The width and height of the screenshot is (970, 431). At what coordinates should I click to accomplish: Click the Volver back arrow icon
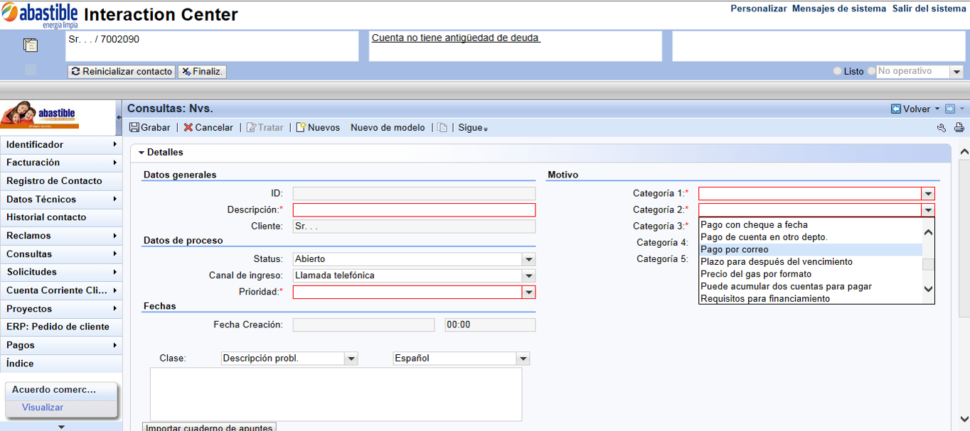point(896,109)
